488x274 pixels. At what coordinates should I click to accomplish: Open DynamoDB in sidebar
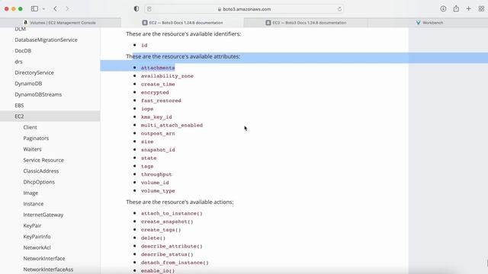28,83
